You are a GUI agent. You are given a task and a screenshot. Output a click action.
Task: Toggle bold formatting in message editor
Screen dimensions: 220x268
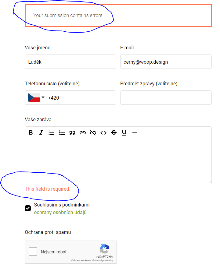(x=31, y=133)
